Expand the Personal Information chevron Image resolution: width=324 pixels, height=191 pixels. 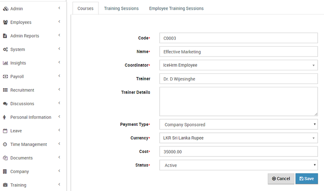[x=59, y=117]
